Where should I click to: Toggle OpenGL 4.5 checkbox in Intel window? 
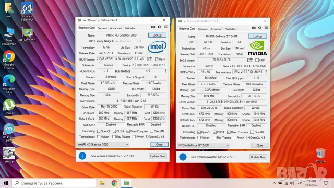148,137
